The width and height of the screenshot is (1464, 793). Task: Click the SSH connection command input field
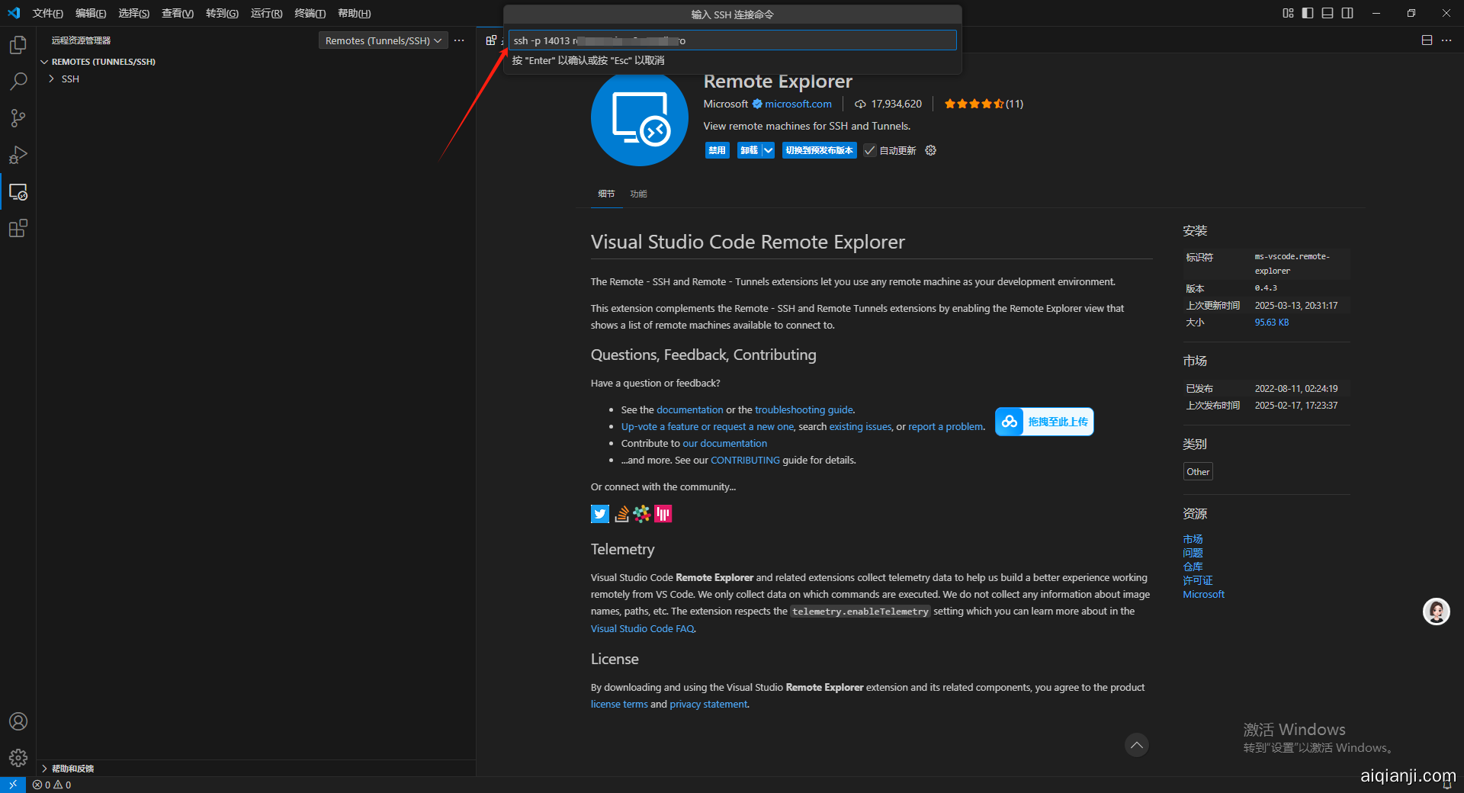(732, 40)
